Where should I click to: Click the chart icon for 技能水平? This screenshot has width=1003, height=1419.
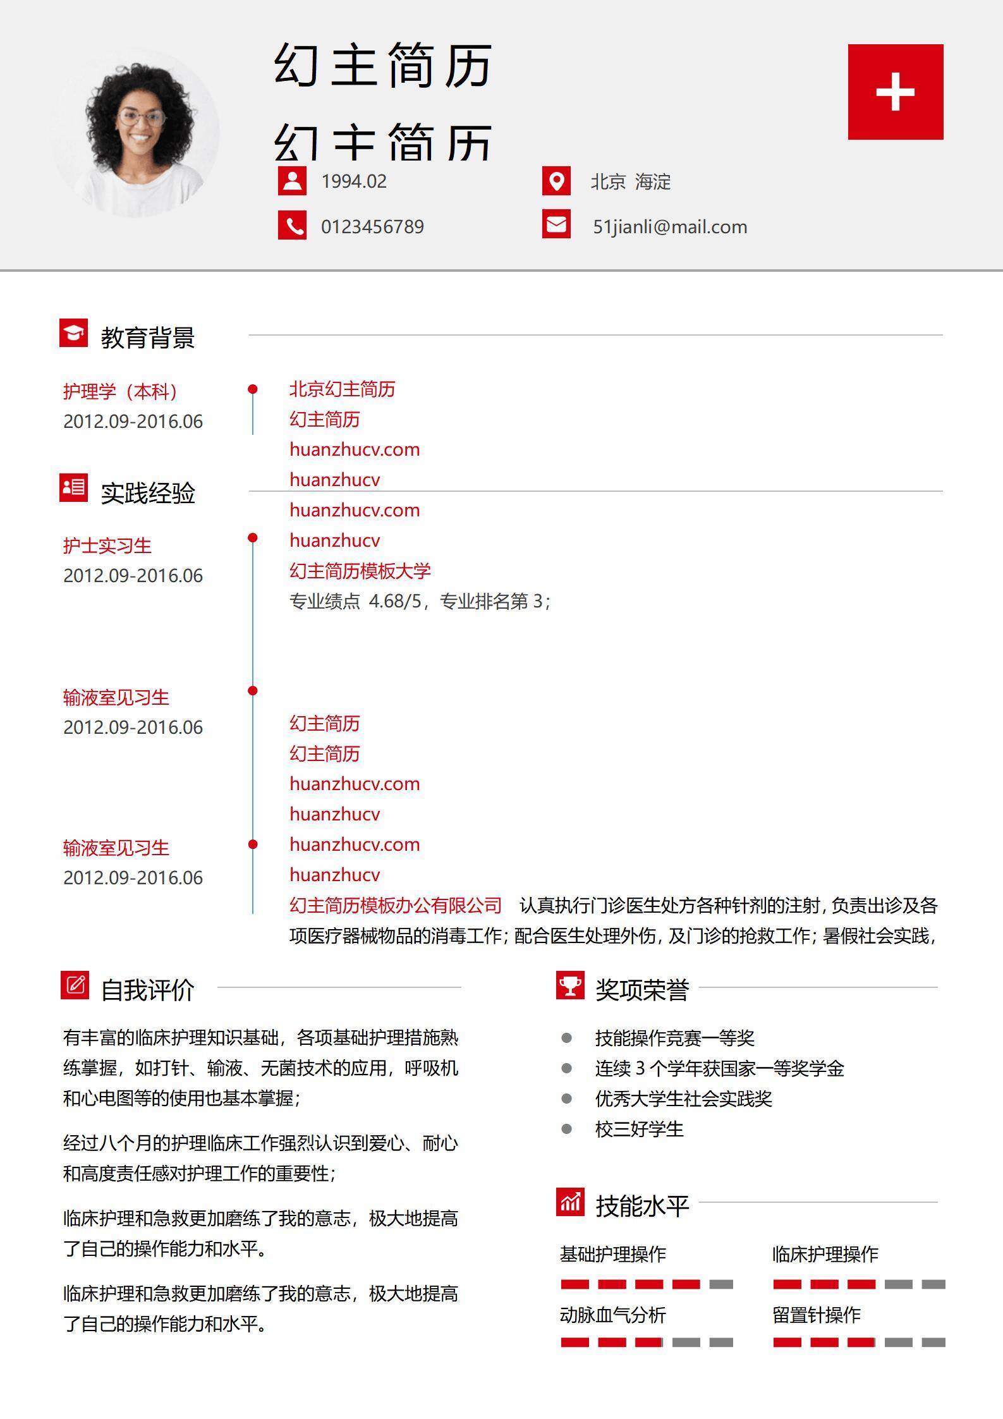tap(570, 1202)
